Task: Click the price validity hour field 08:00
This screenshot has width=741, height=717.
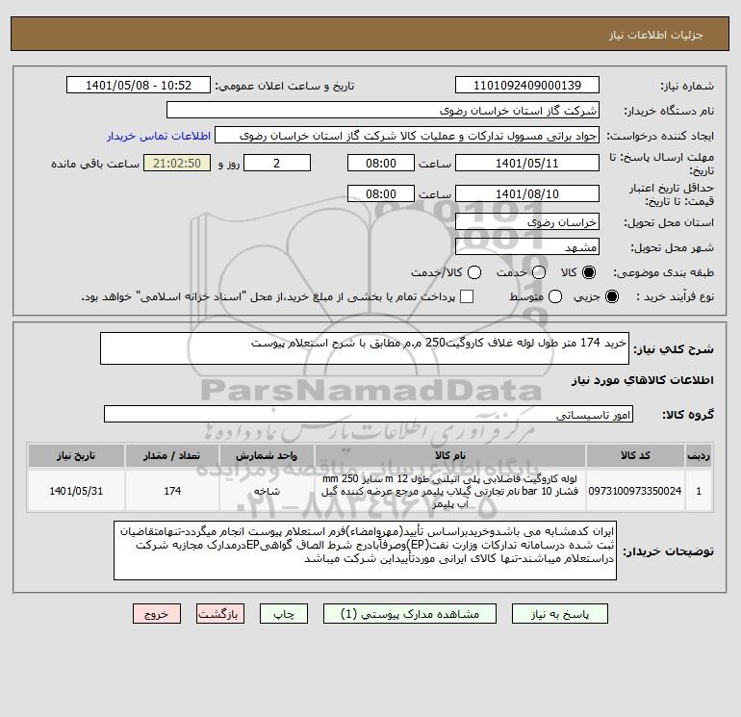Action: coord(381,194)
